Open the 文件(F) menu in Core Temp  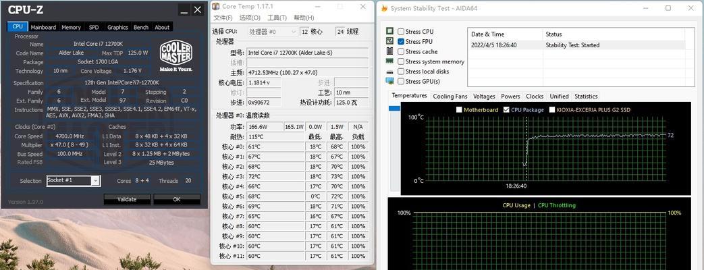point(223,18)
